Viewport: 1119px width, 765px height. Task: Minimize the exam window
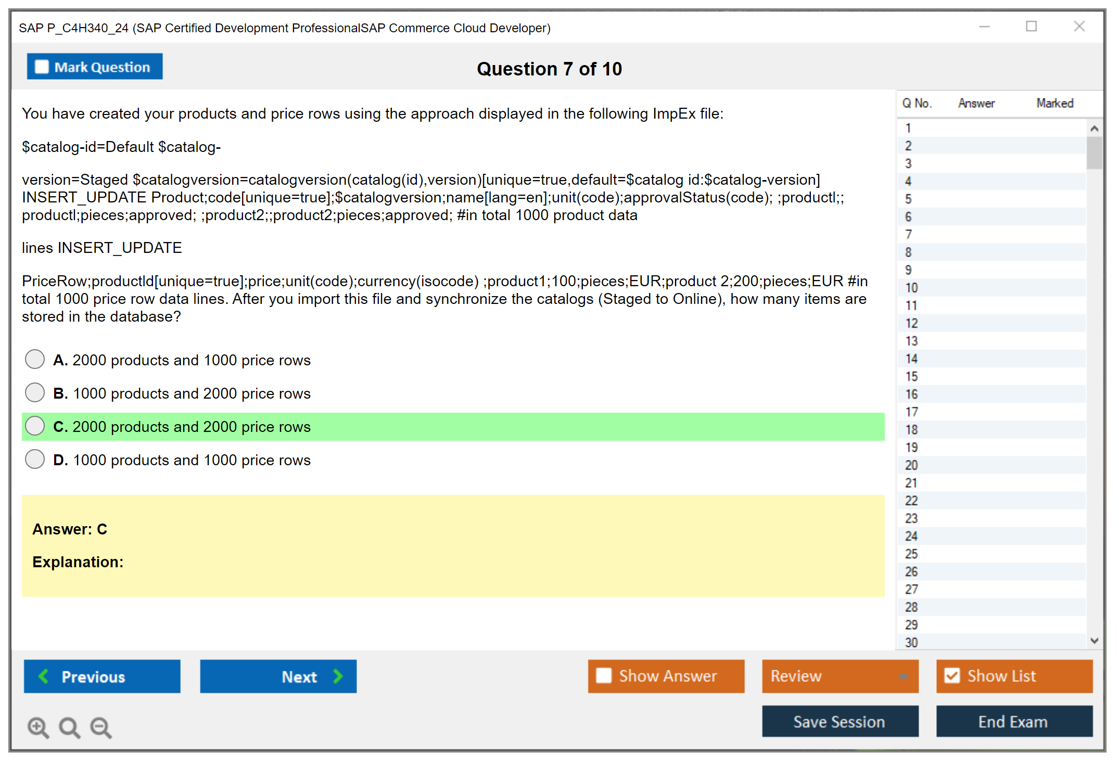click(x=984, y=27)
